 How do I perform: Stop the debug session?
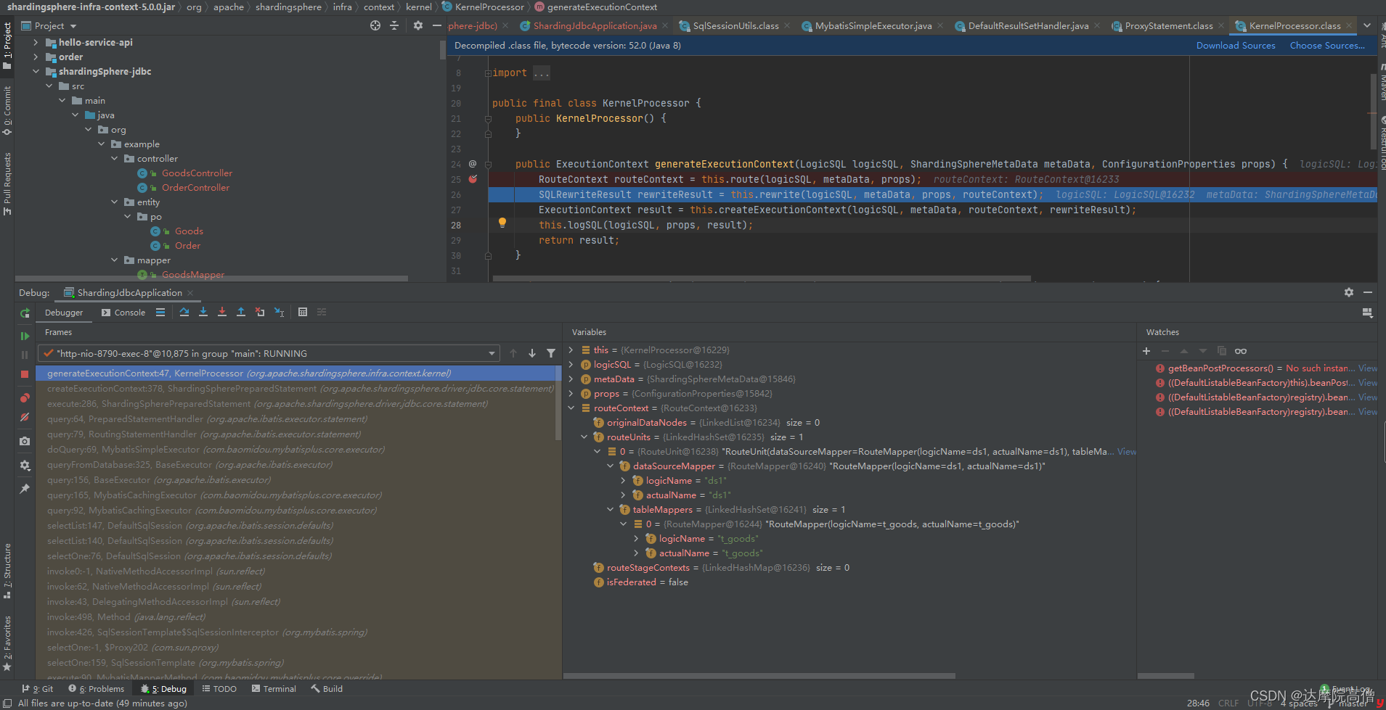25,374
